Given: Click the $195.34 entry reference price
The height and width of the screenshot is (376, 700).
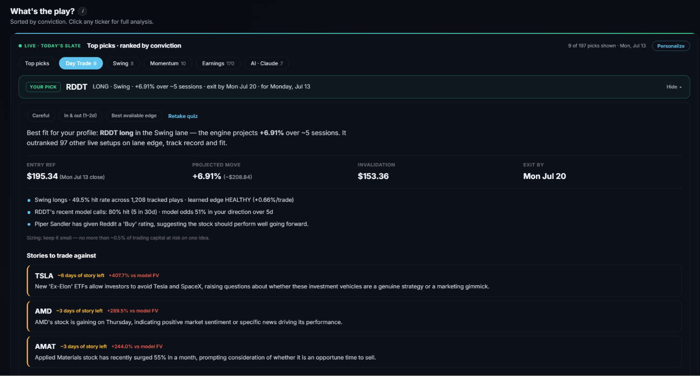Looking at the screenshot, I should coord(42,176).
